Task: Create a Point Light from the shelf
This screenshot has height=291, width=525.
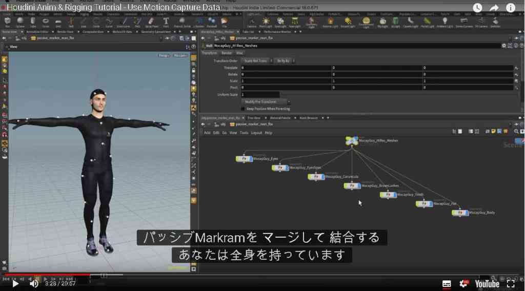Action: [266, 23]
